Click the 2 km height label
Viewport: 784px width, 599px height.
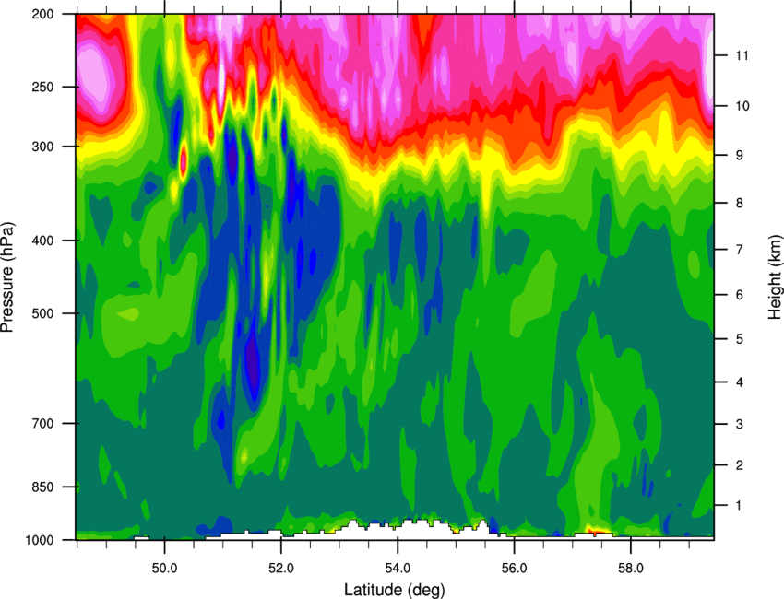pyautogui.click(x=739, y=465)
